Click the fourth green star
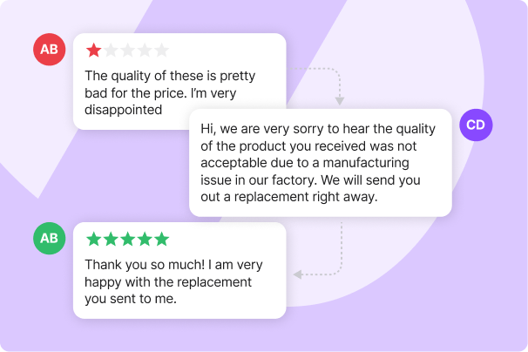 145,239
